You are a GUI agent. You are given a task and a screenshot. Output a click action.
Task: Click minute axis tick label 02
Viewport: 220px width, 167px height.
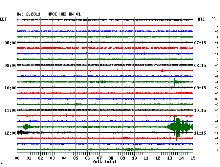click(x=40, y=158)
